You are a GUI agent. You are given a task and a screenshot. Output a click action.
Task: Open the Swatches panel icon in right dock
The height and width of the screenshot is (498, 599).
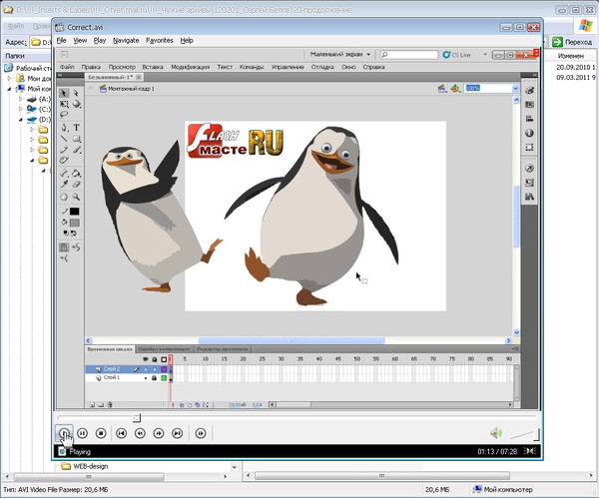tap(529, 105)
